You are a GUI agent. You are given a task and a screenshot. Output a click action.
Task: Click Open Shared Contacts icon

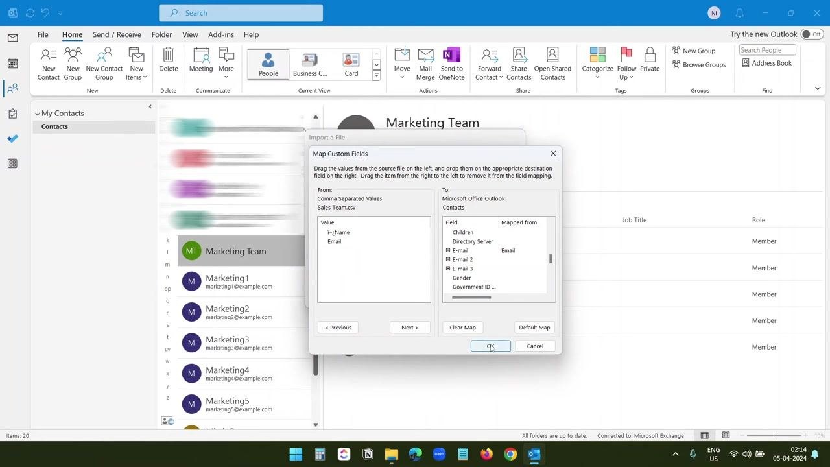coord(552,64)
